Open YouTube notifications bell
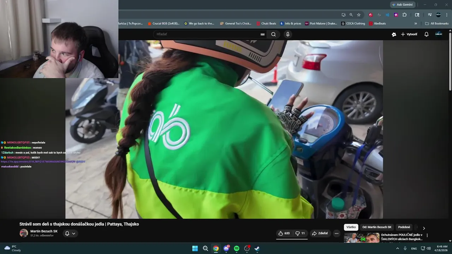The image size is (452, 254). 426,34
